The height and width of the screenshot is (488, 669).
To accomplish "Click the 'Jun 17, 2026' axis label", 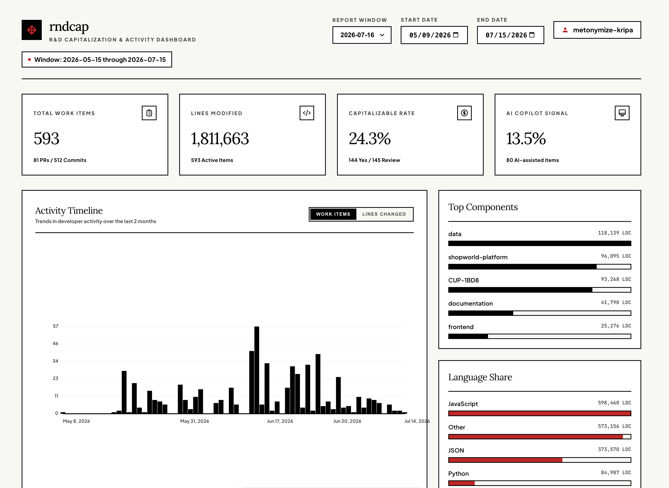I will (280, 421).
